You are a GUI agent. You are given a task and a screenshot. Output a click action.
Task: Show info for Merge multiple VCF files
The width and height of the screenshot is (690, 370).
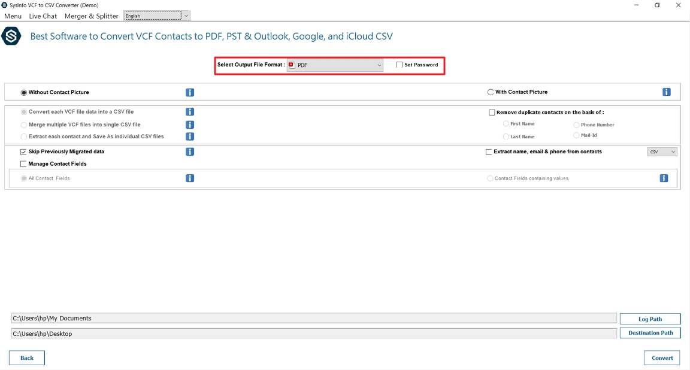click(x=190, y=125)
